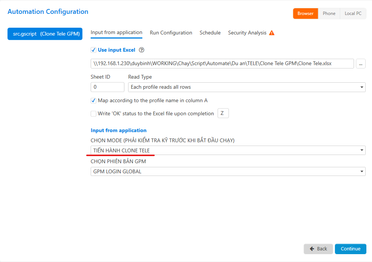Click the browse ellipsis button for Excel file
Viewport: 372px width, 262px height.
click(360, 64)
